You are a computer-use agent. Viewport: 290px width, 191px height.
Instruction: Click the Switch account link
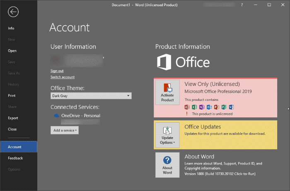pyautogui.click(x=63, y=77)
